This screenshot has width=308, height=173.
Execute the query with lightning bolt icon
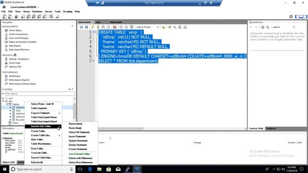tap(93, 27)
